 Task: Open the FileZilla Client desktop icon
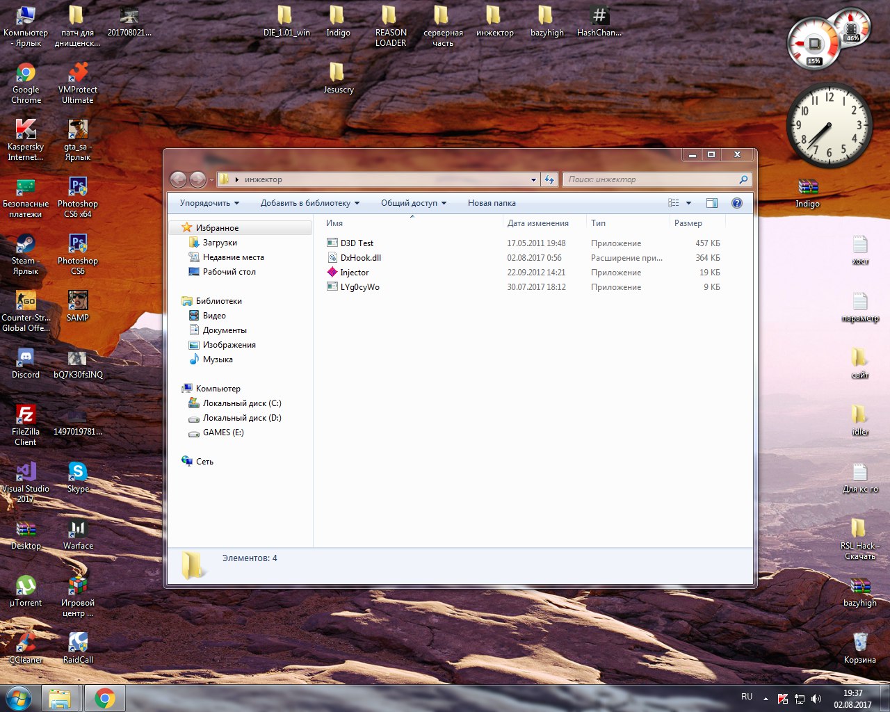coord(26,416)
